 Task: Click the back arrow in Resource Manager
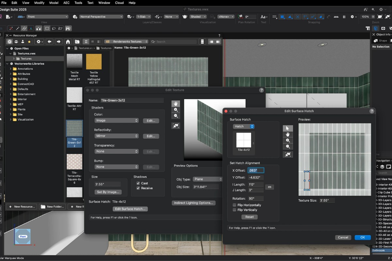49,42
